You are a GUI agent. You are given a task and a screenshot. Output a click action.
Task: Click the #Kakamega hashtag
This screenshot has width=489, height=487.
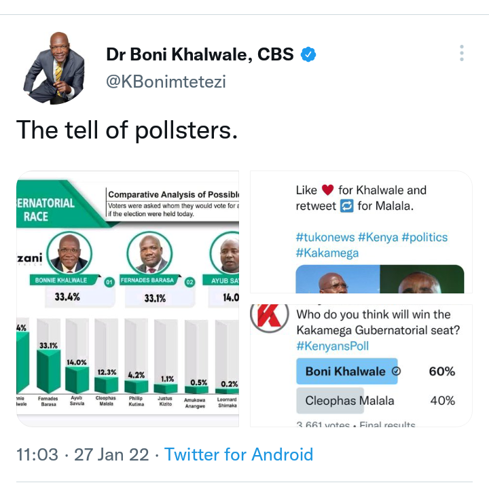(327, 253)
